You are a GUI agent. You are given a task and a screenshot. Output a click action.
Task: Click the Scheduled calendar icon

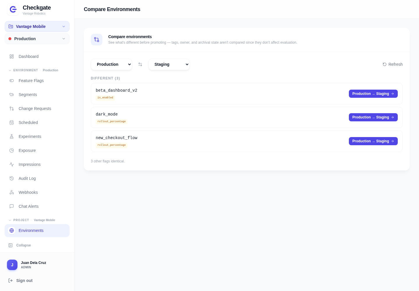[x=12, y=123]
